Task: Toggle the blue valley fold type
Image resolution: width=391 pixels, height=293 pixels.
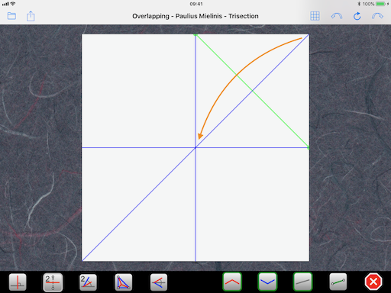Action: pyautogui.click(x=267, y=282)
